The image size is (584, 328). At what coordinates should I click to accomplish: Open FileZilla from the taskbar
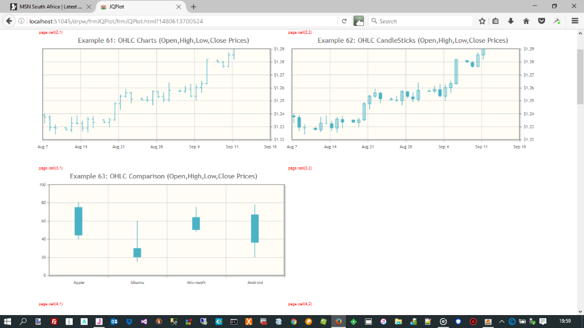(x=54, y=322)
